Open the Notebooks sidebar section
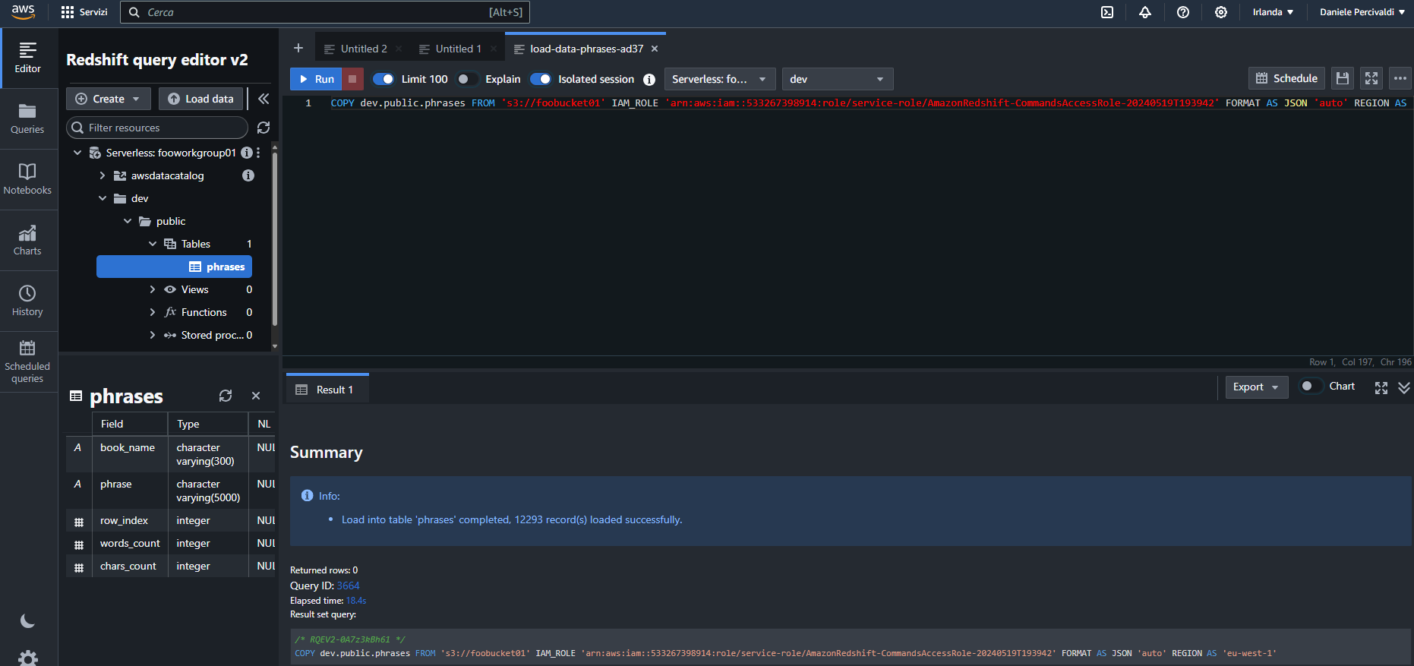This screenshot has width=1414, height=666. 28,180
